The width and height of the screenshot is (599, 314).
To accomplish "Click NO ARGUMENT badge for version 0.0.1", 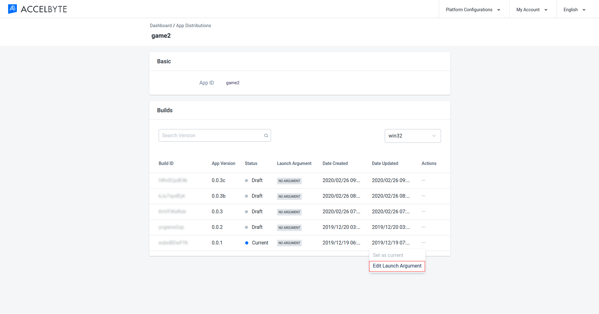I will pyautogui.click(x=289, y=243).
